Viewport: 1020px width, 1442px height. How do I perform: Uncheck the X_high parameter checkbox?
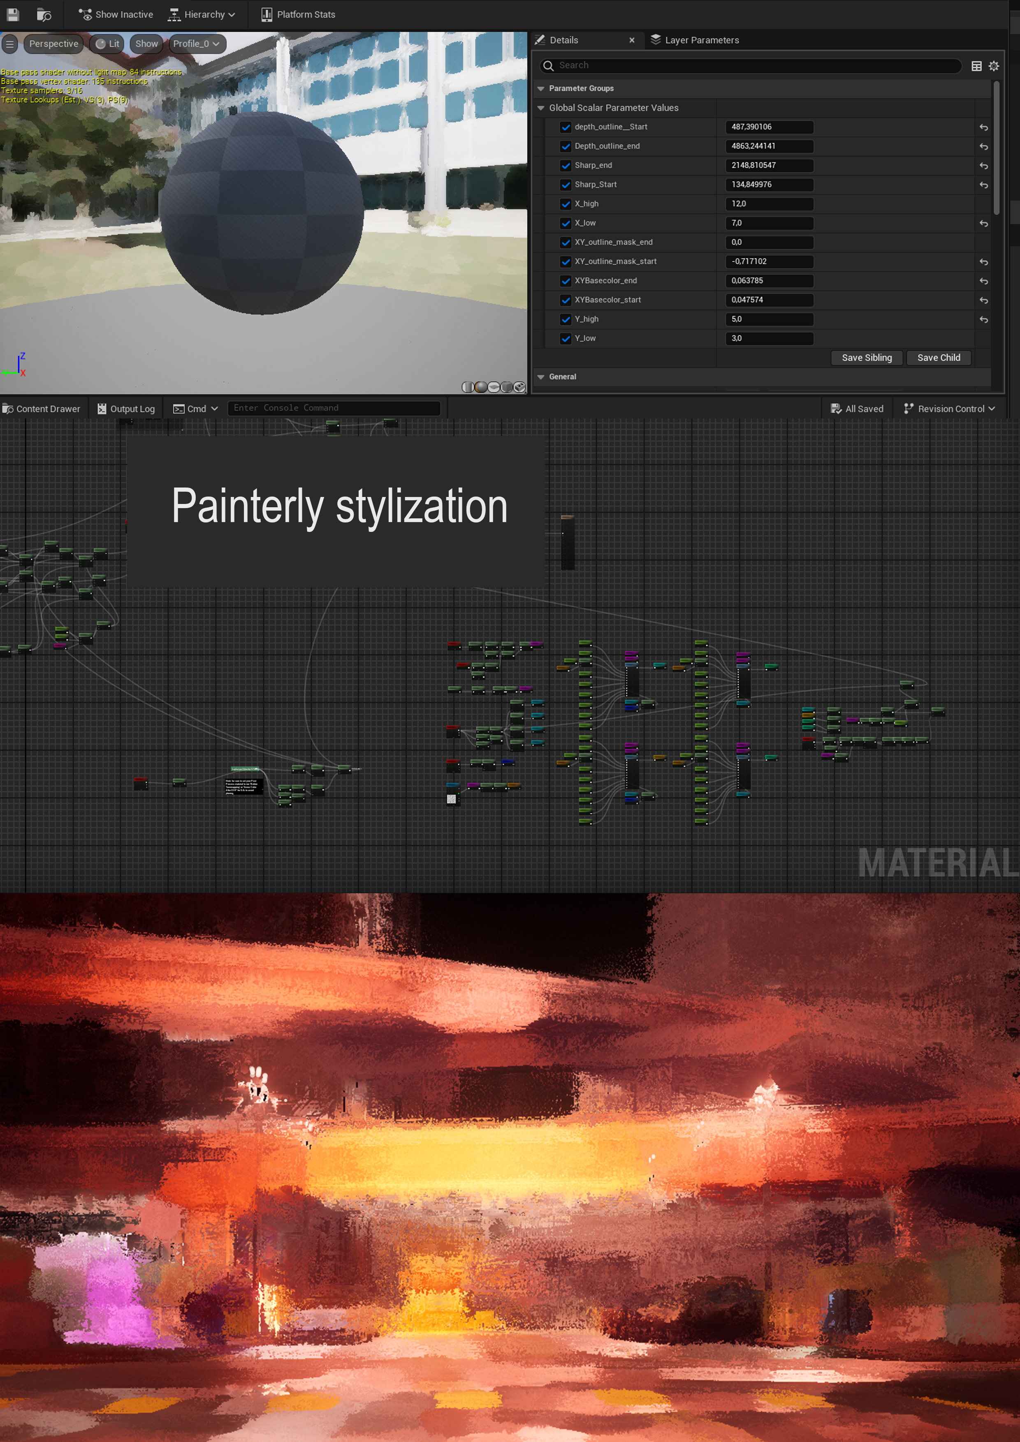coord(566,204)
